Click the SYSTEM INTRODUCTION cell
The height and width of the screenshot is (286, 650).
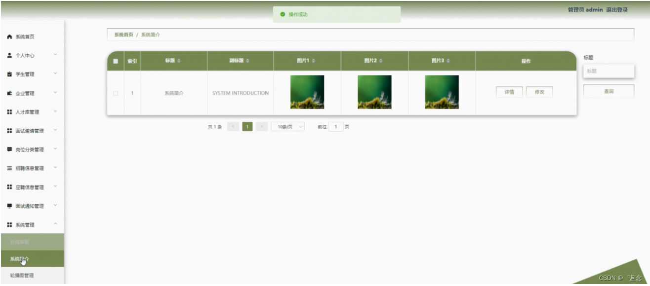(241, 93)
